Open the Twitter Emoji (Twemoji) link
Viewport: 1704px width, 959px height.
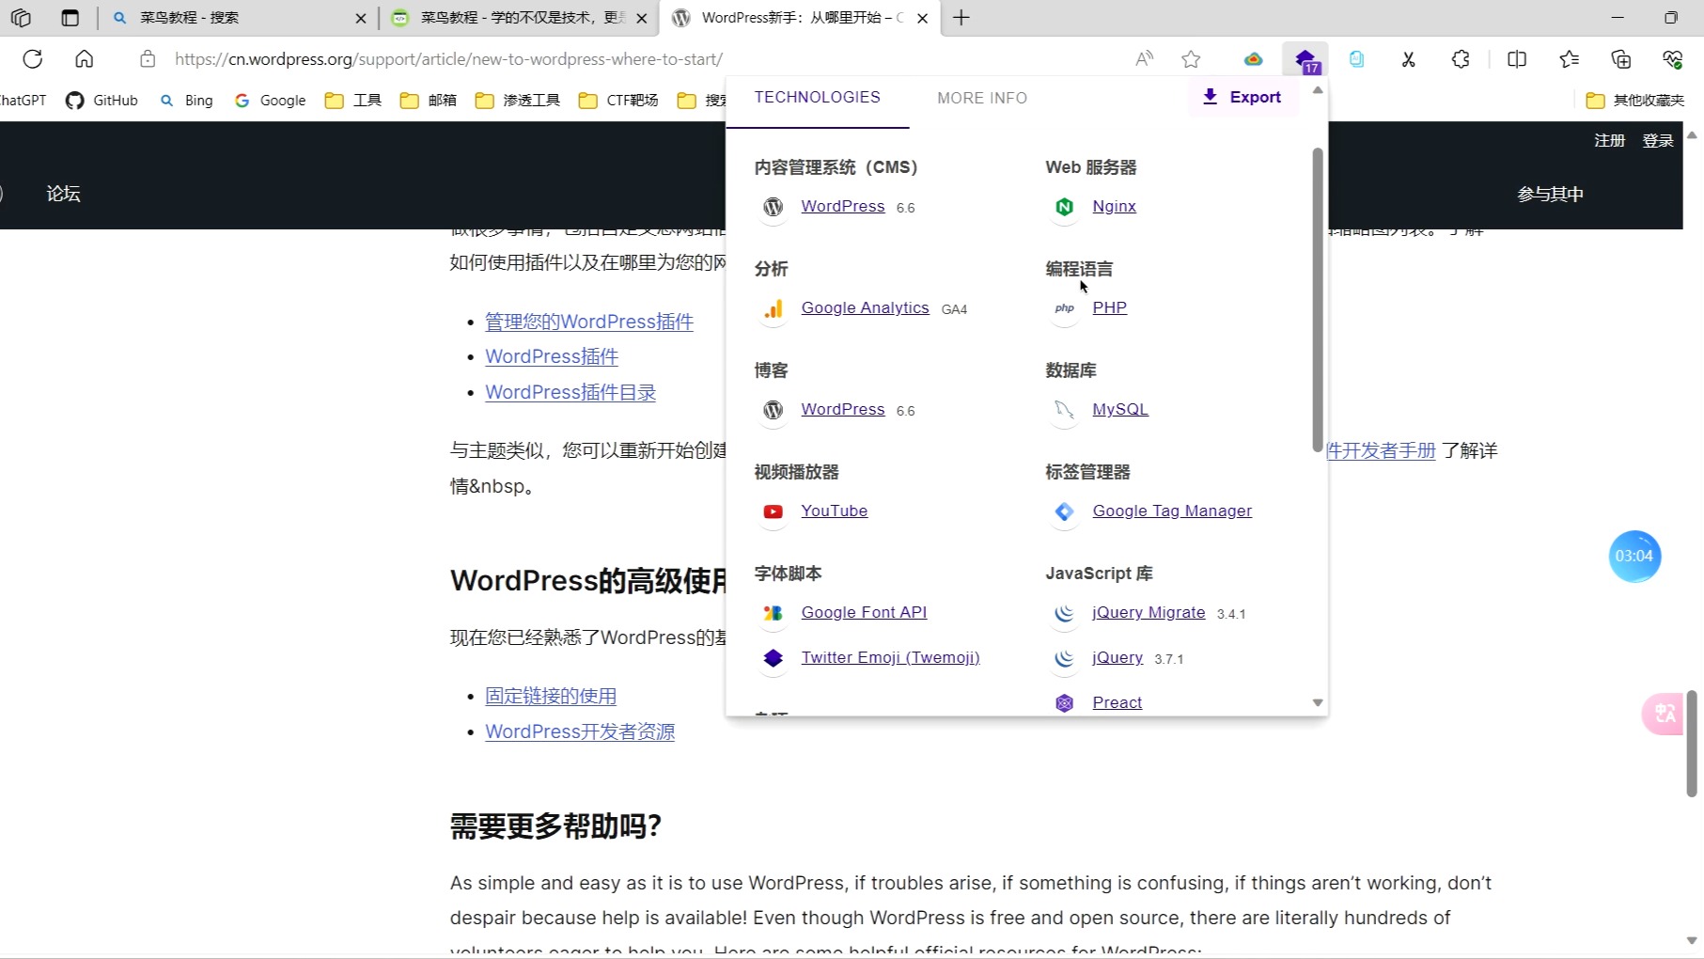pos(890,657)
